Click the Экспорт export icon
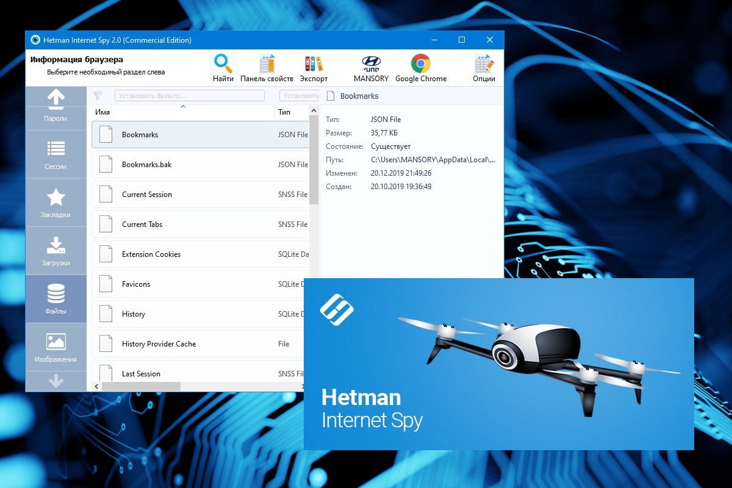Image resolution: width=732 pixels, height=488 pixels. pyautogui.click(x=314, y=64)
